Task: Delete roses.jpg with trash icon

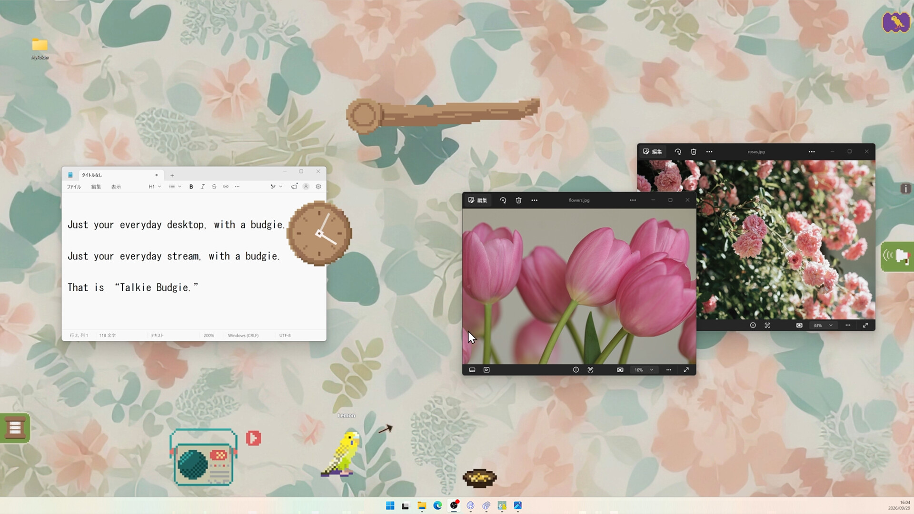Action: (694, 152)
